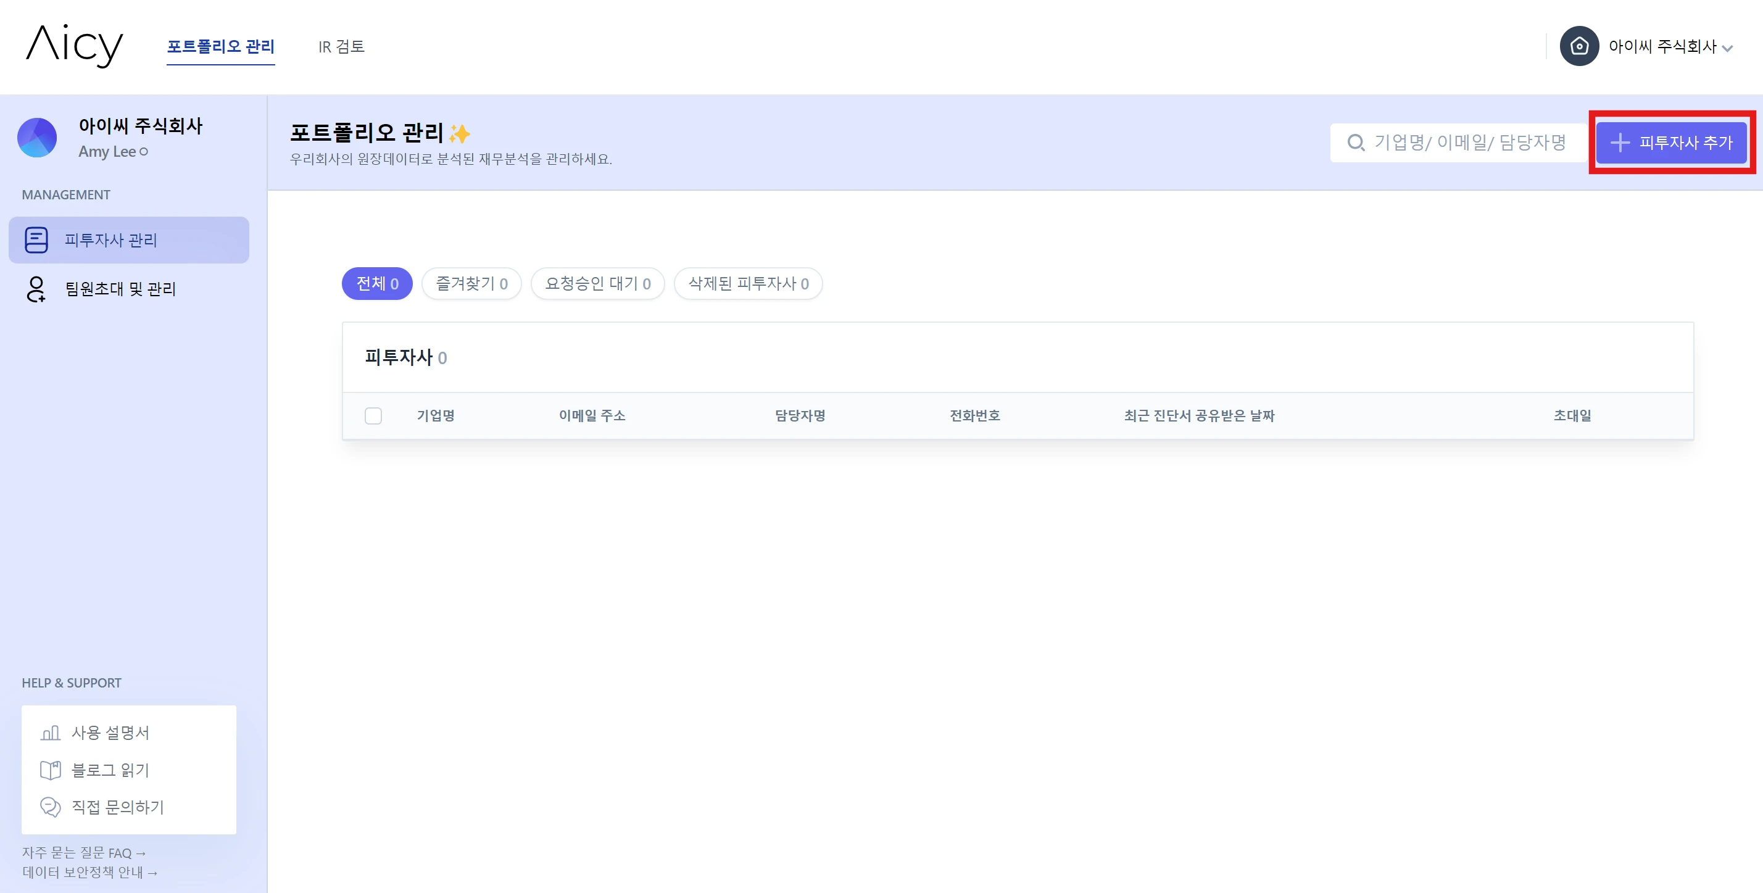Viewport: 1763px width, 893px height.
Task: Click the plus icon on 피투자사 추가
Action: click(x=1619, y=143)
